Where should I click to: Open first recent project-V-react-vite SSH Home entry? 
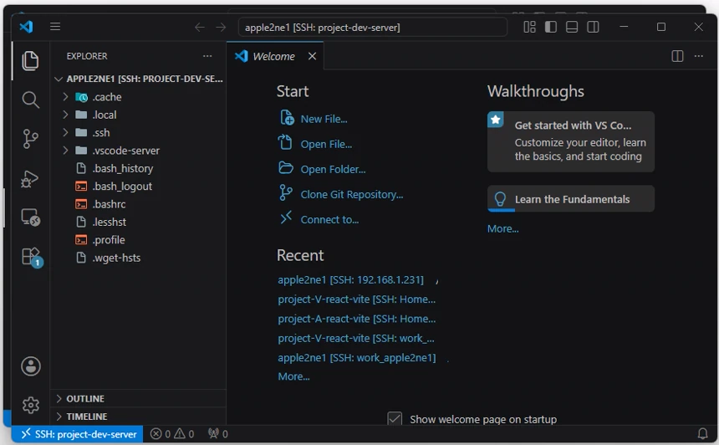357,299
